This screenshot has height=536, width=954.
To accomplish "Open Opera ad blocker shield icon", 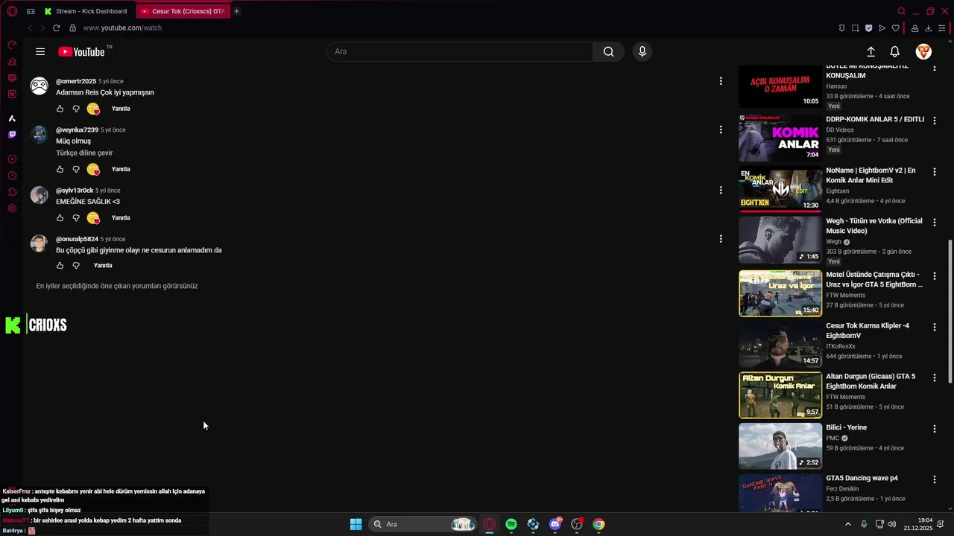I will click(868, 28).
